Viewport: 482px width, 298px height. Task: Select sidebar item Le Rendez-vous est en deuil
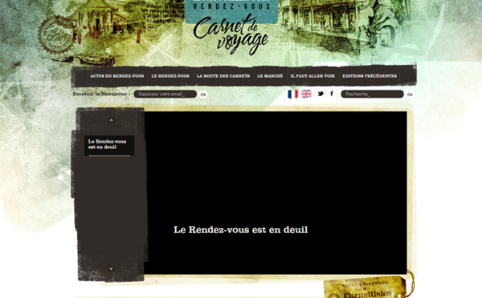tap(109, 146)
